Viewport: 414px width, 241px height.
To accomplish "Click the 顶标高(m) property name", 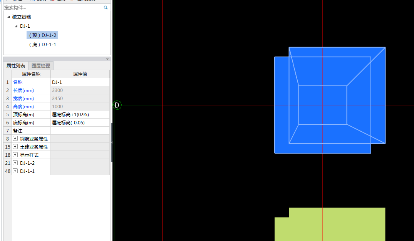I will 24,115.
